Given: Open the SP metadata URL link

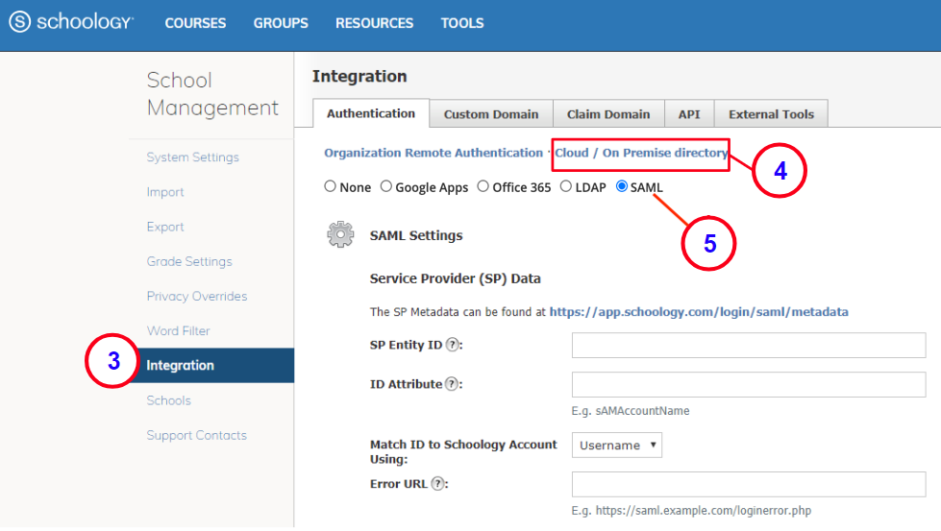Looking at the screenshot, I should (699, 312).
